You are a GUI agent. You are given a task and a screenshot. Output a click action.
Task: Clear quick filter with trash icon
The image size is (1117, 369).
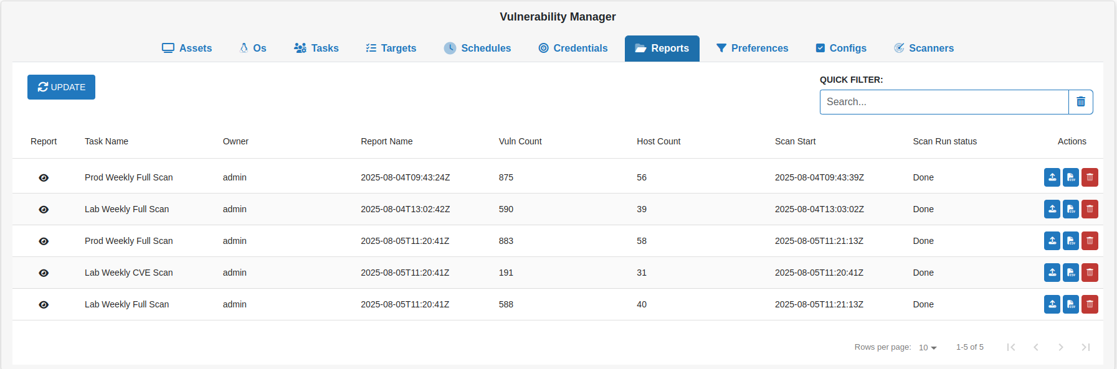tap(1081, 102)
